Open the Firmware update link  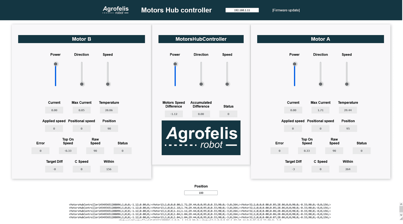(x=286, y=10)
